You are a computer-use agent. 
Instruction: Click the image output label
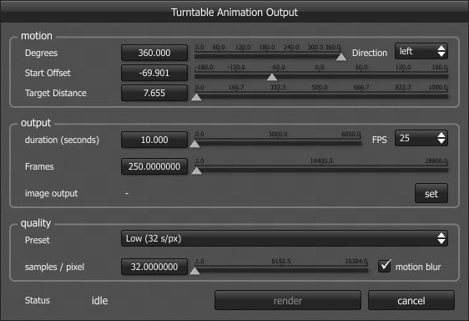(x=51, y=194)
